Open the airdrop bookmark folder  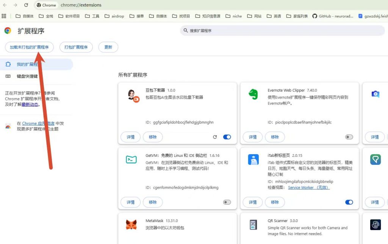(x=114, y=16)
